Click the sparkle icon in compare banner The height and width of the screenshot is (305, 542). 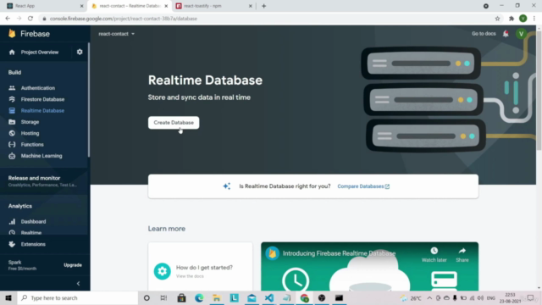(226, 186)
